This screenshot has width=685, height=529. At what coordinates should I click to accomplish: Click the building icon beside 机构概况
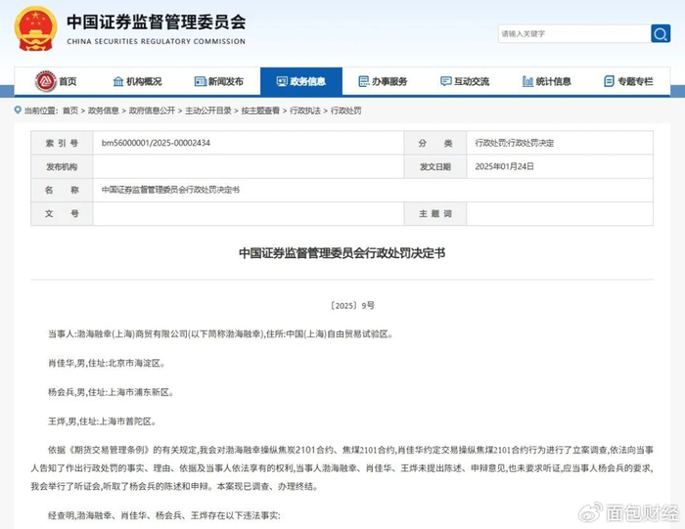[118, 81]
